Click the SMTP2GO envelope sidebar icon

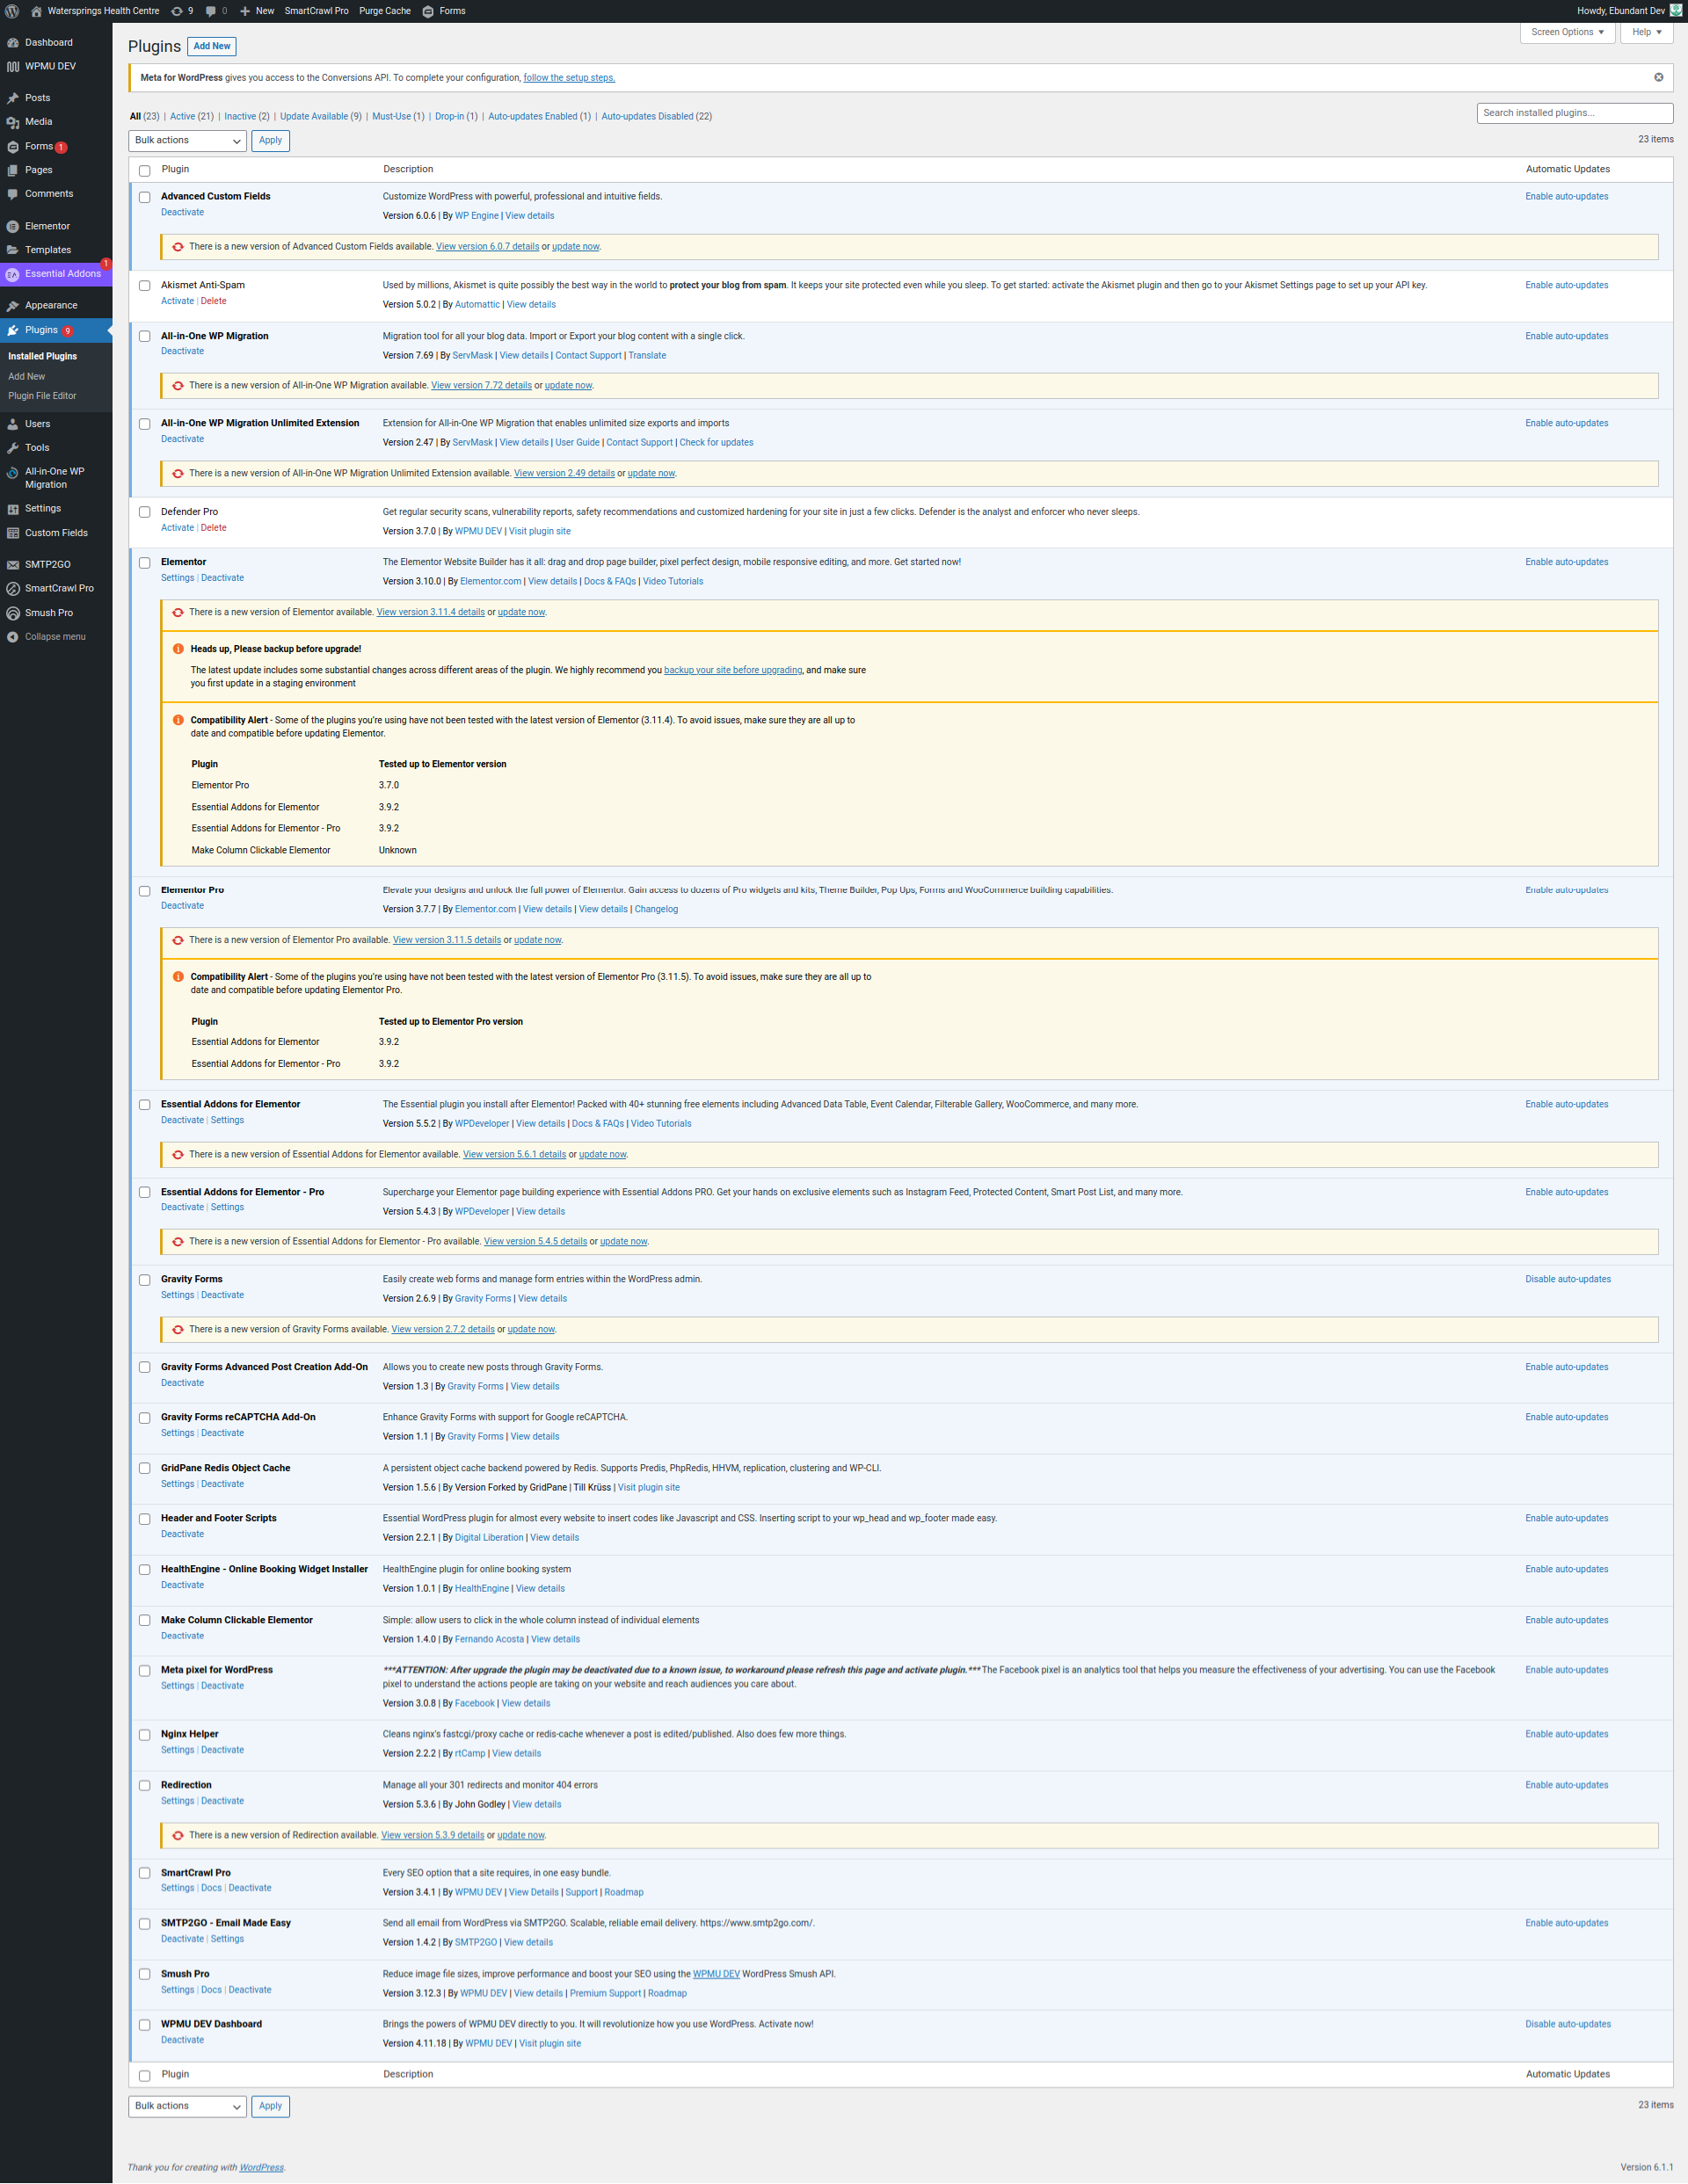[13, 565]
